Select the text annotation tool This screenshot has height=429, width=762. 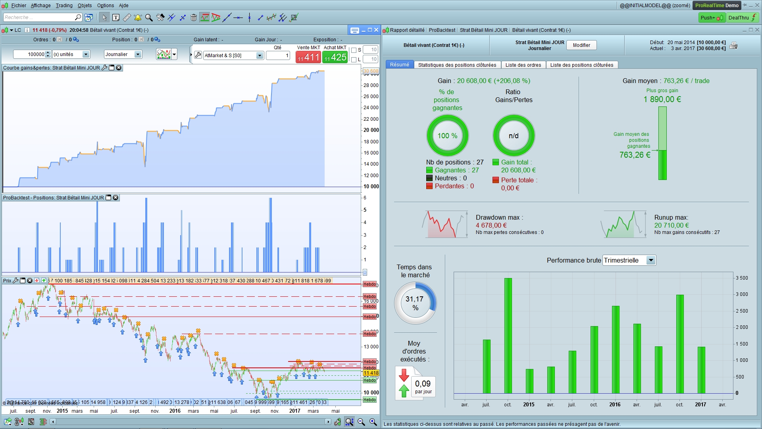point(116,17)
